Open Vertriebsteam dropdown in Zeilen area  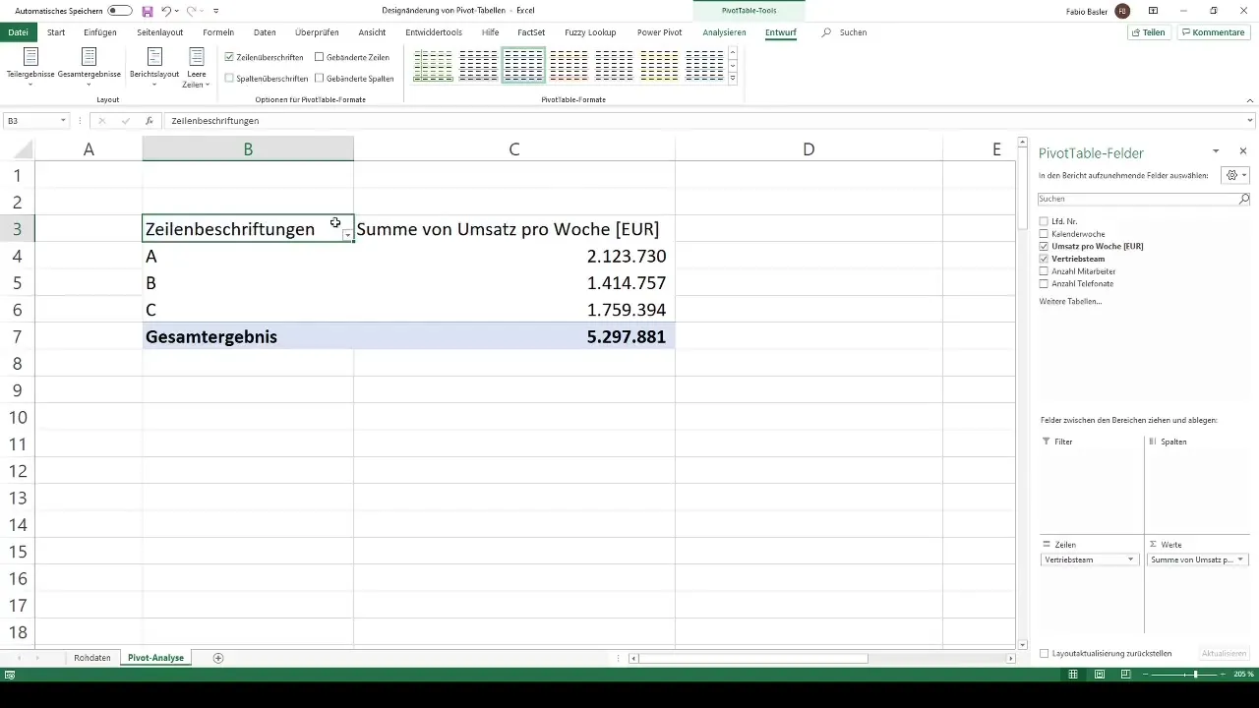1131,560
